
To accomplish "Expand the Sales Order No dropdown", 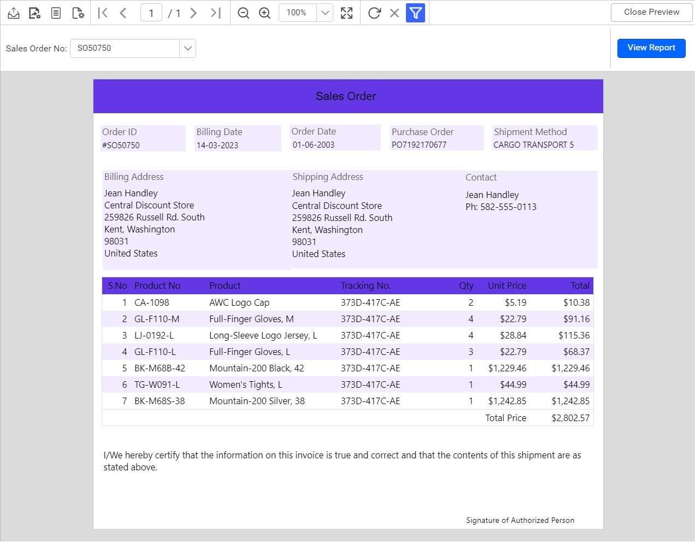I will (x=187, y=48).
